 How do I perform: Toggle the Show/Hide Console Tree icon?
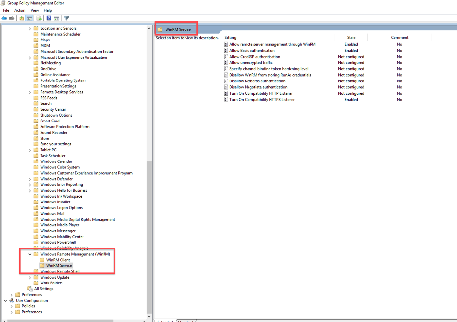[x=30, y=18]
